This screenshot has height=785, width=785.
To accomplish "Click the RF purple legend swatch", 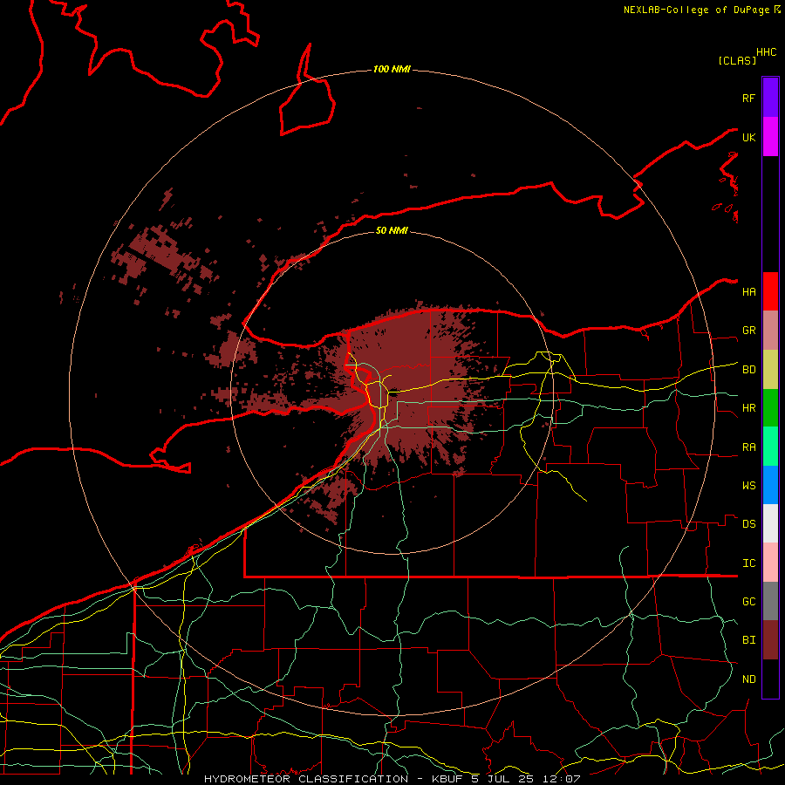I will (770, 98).
